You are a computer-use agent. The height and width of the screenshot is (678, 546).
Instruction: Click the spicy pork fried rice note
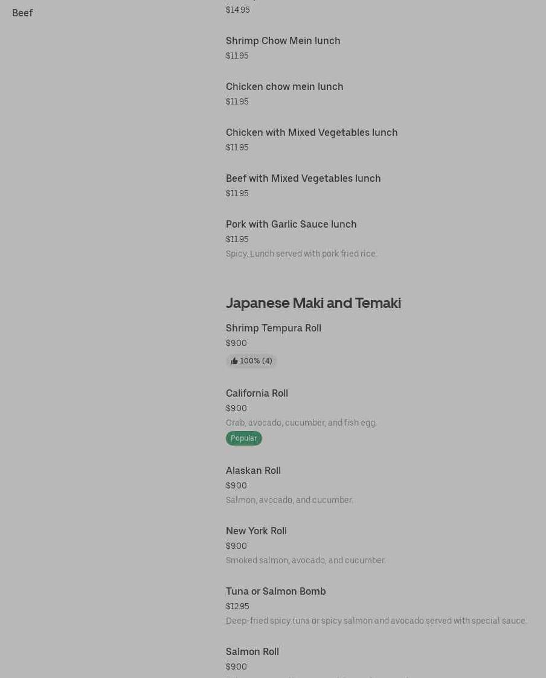pos(301,254)
